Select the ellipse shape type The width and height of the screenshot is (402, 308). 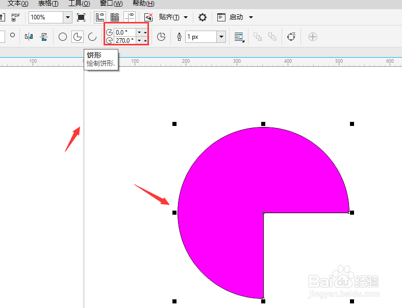click(63, 37)
